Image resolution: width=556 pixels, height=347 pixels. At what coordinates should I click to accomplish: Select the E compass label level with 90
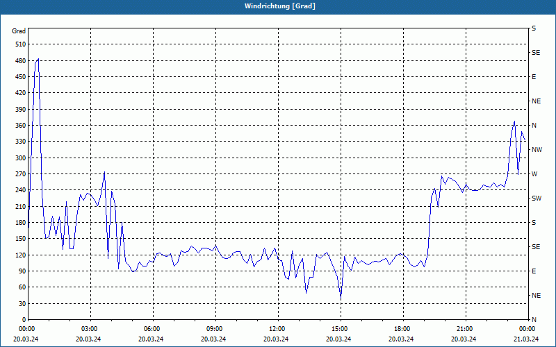click(534, 271)
